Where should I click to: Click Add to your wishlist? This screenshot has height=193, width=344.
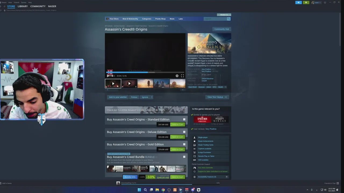(118, 97)
